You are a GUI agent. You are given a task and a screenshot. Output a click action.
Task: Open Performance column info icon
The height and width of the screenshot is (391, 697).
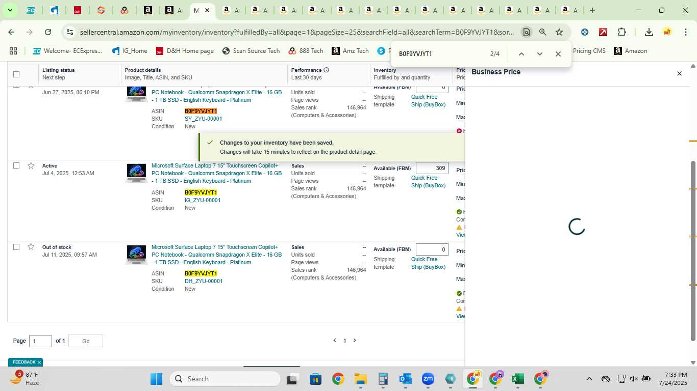[x=326, y=70]
